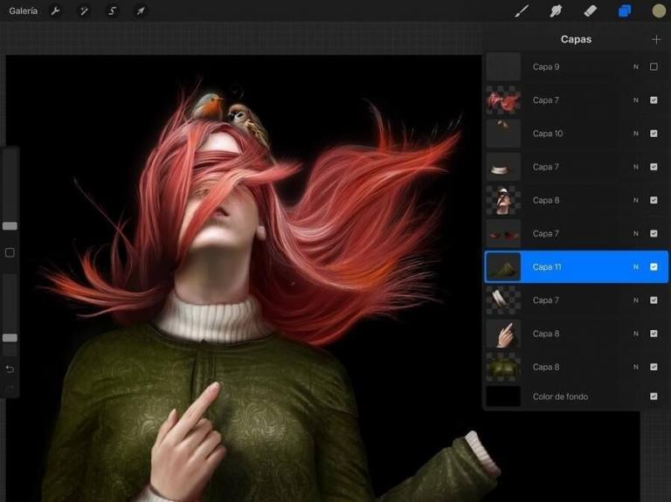Tap the white collar layer thumbnail

coord(503,167)
